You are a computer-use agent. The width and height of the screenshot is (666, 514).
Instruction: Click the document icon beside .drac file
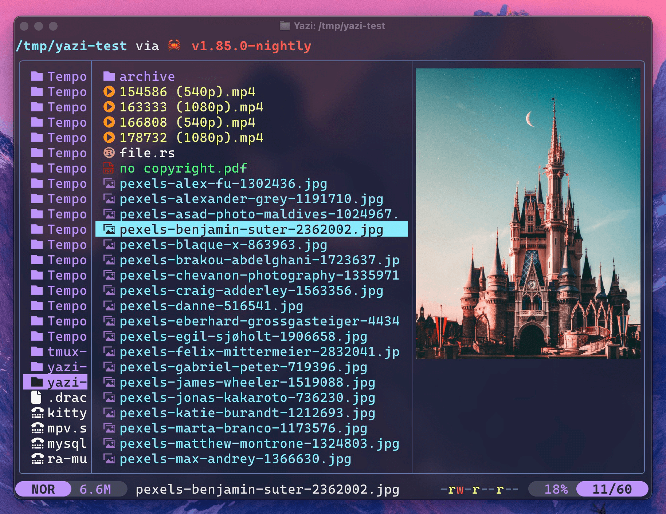click(37, 398)
